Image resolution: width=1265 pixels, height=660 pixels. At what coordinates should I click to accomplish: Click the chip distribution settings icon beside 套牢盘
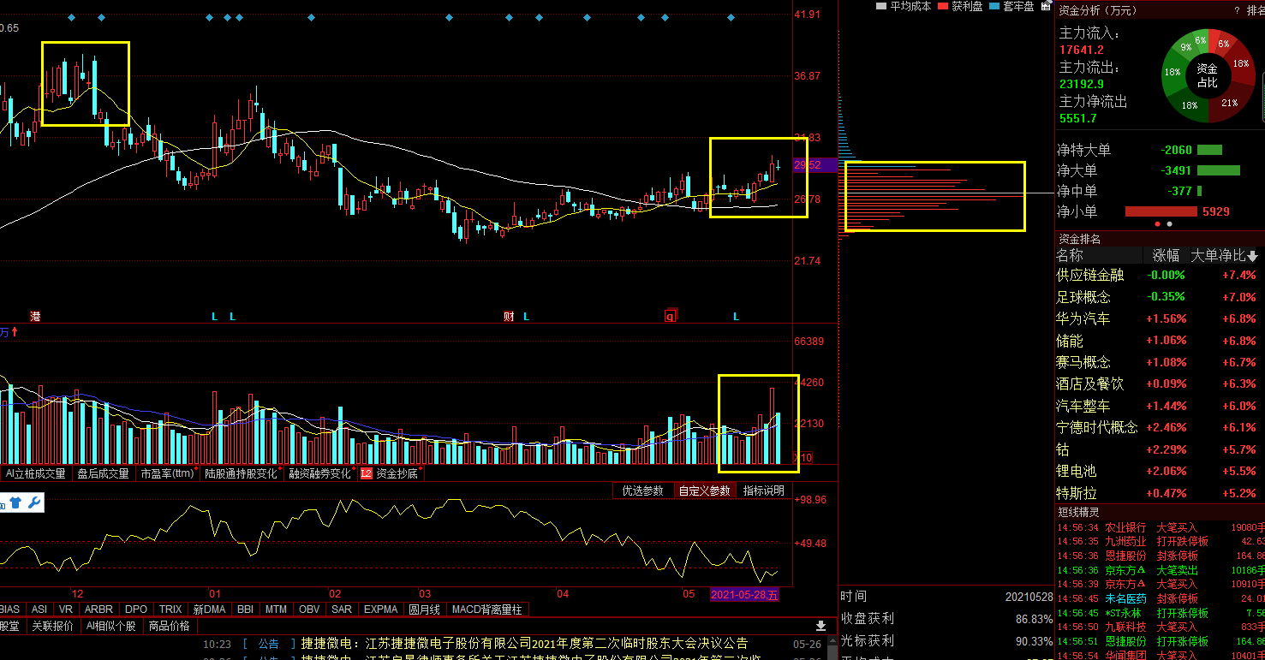[1045, 6]
